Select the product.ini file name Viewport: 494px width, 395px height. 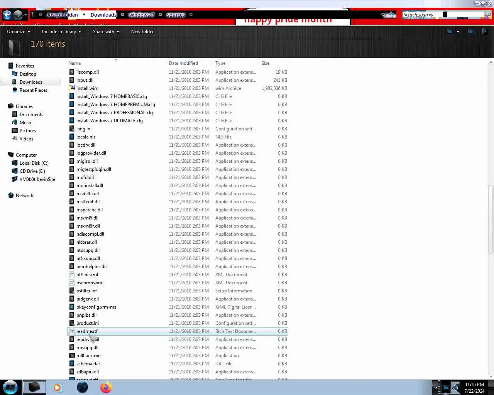coord(88,323)
